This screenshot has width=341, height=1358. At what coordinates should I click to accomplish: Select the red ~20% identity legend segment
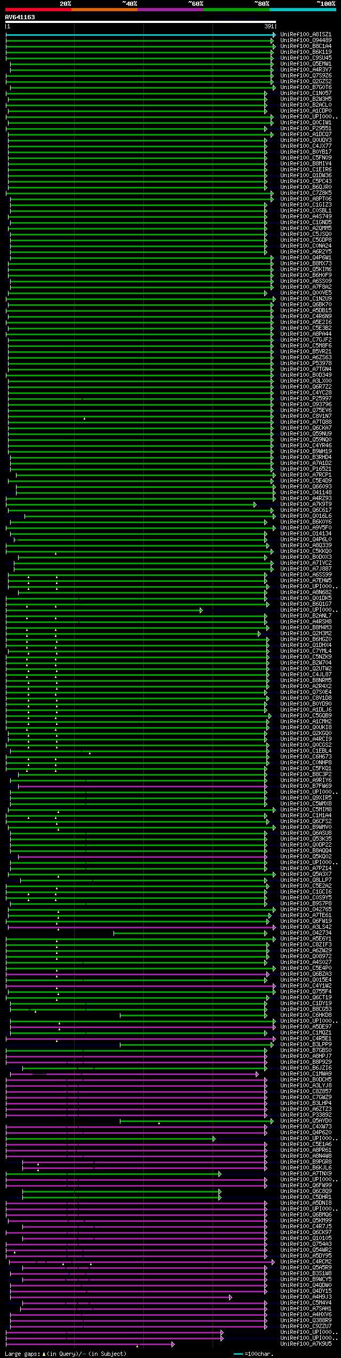38,10
